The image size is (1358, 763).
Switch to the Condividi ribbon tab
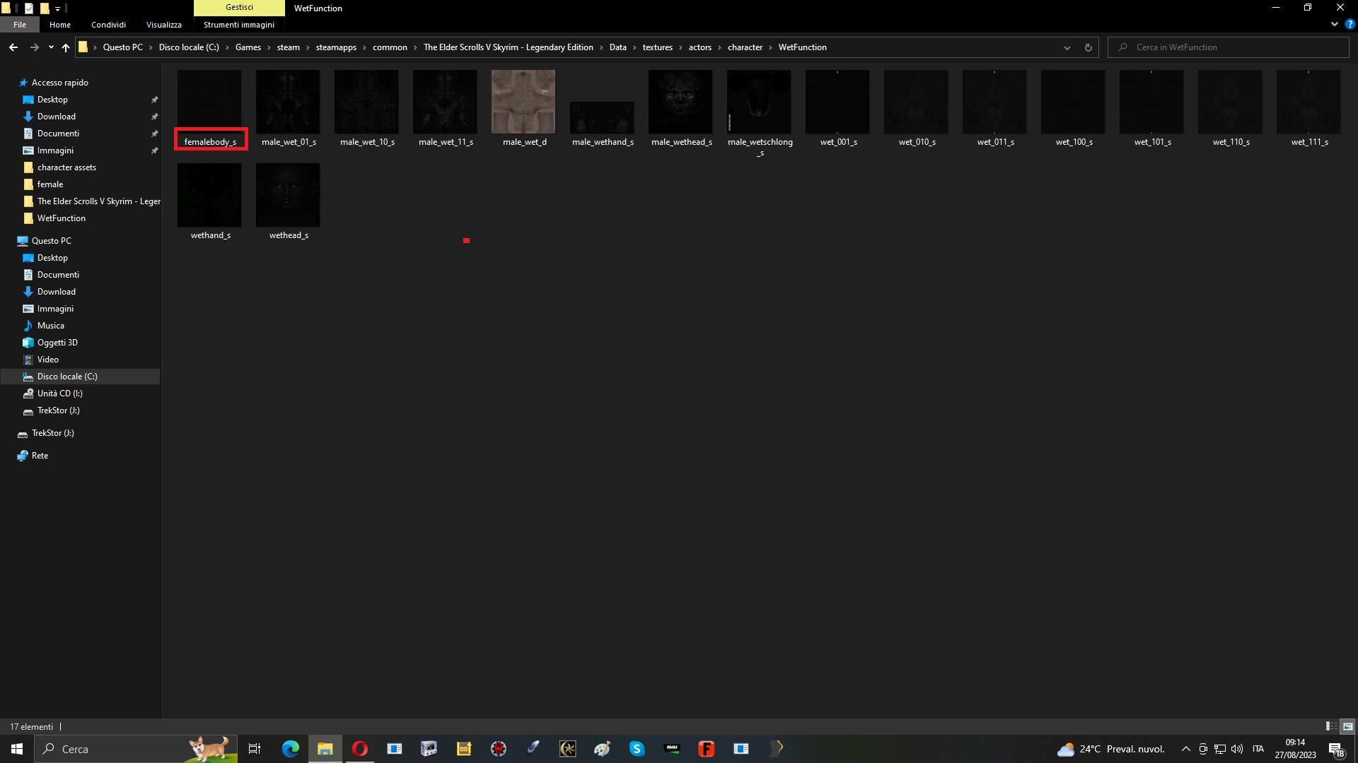pos(108,25)
